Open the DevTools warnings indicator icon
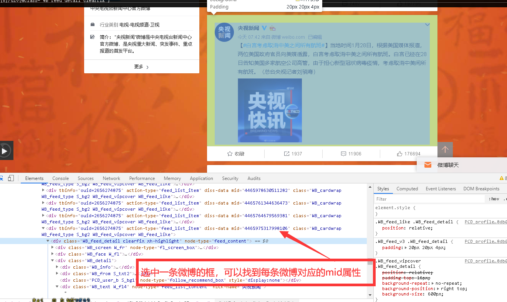Viewport: 507px width, 302px height. 501,178
